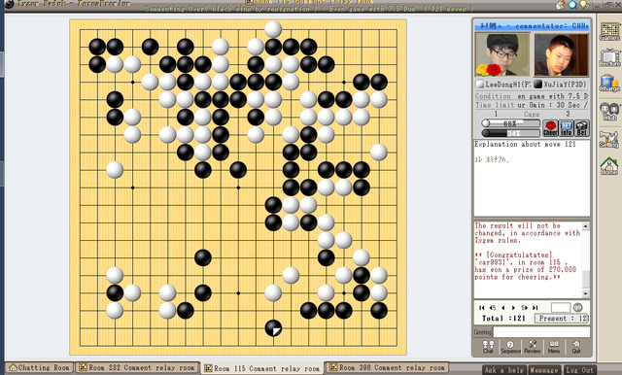This screenshot has height=375, width=622.
Task: Click the white stone above the board edge
Action: pos(273,29)
